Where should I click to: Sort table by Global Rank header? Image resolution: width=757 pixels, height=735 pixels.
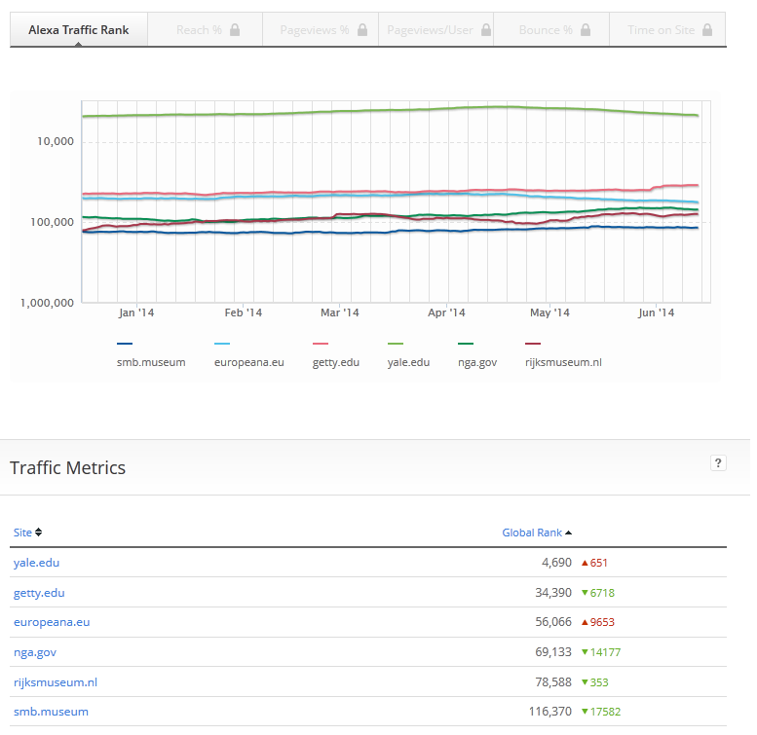(532, 533)
